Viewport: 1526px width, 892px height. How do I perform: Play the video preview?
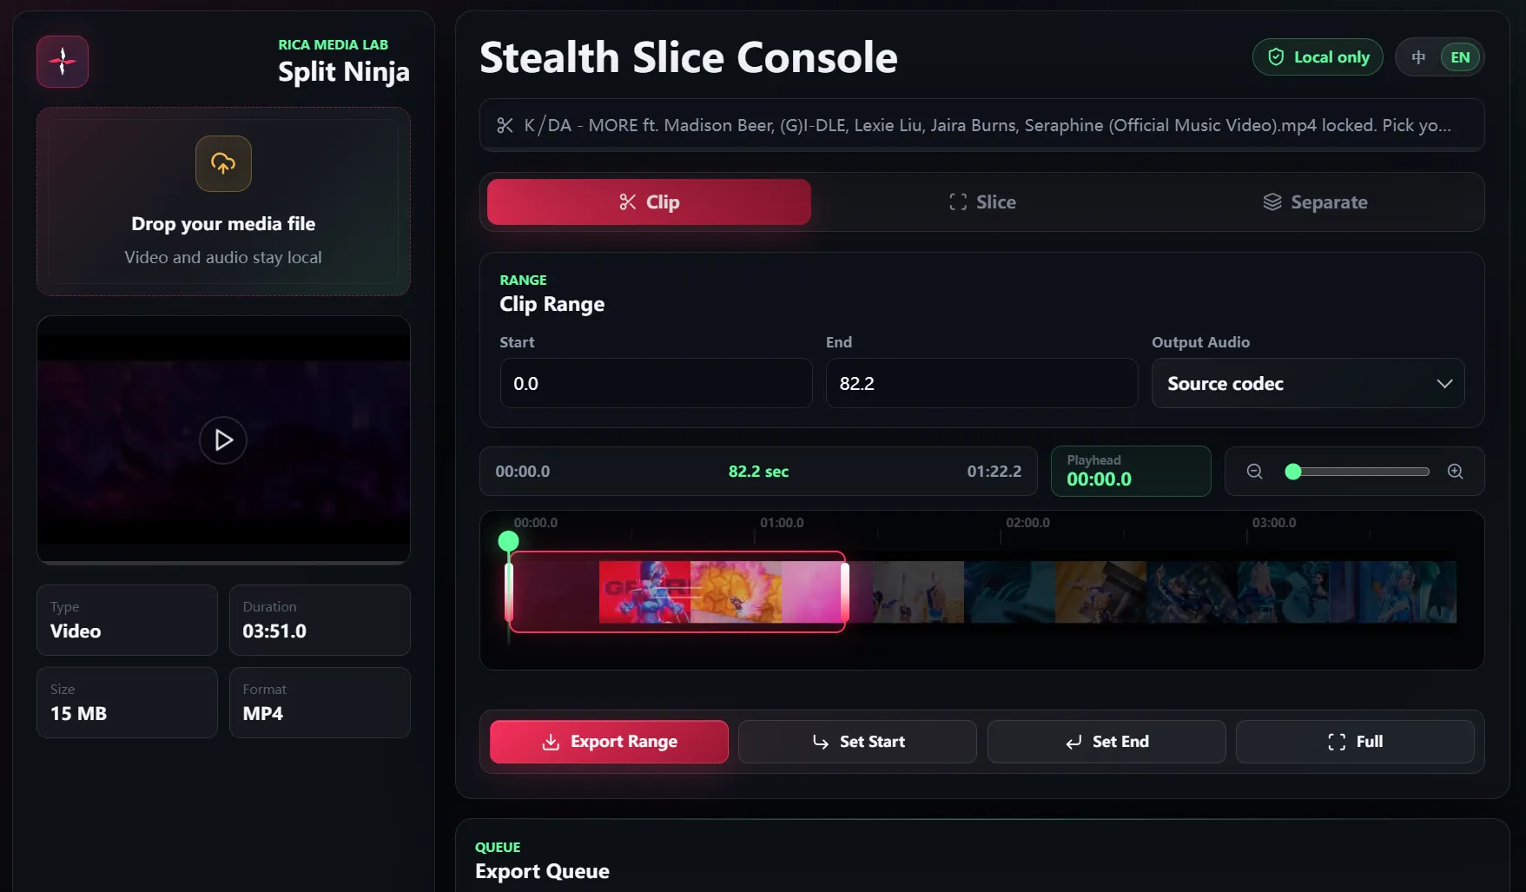[223, 440]
